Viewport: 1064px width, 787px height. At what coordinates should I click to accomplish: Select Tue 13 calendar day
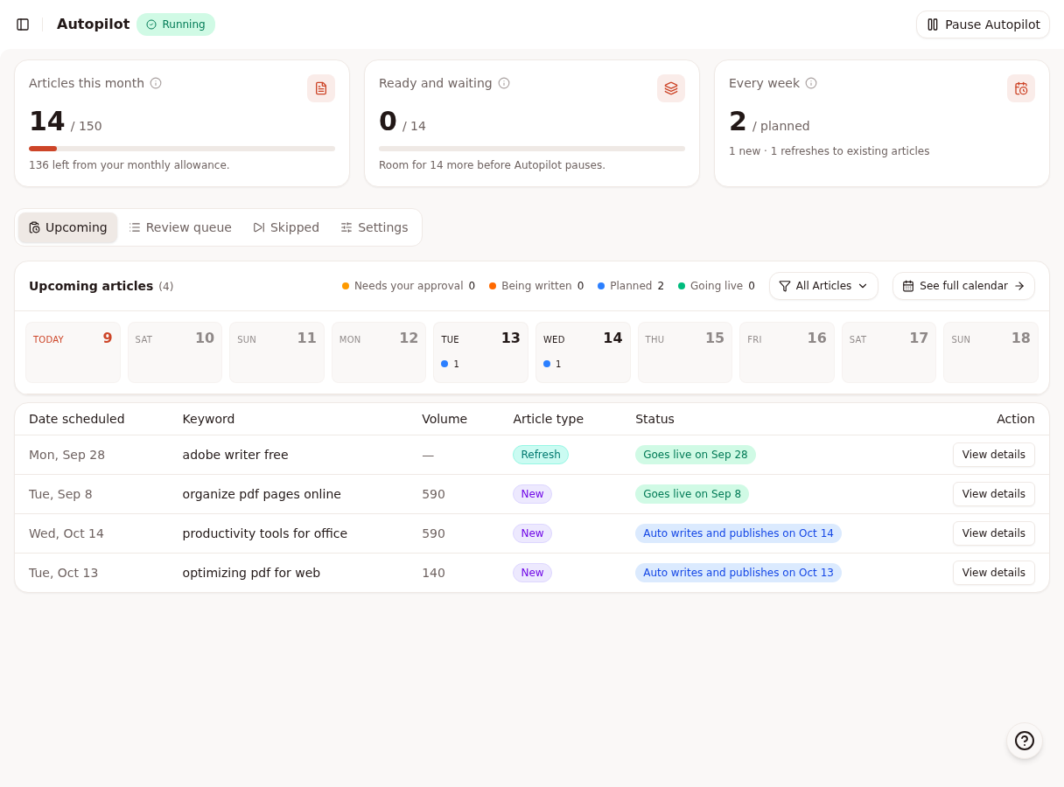pos(480,352)
